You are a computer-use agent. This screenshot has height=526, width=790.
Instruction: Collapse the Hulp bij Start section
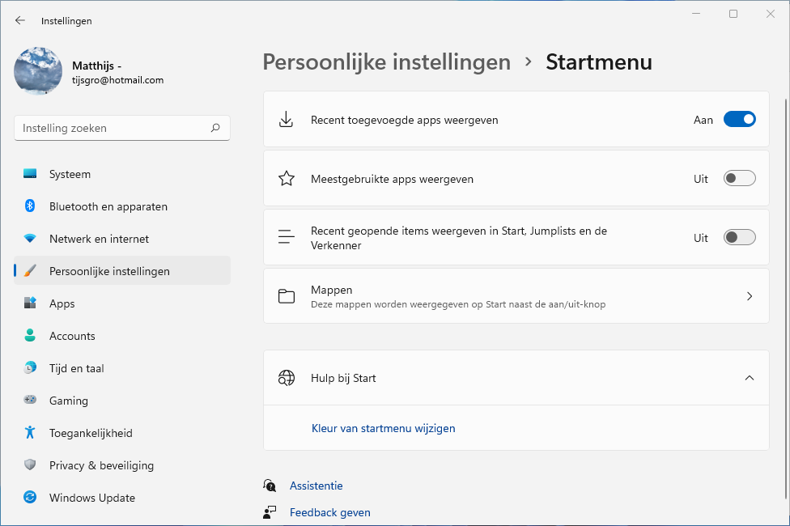pyautogui.click(x=749, y=378)
